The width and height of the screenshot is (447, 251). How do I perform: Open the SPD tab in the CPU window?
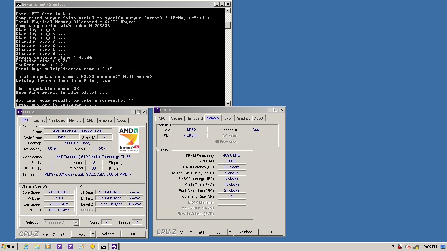[x=90, y=120]
